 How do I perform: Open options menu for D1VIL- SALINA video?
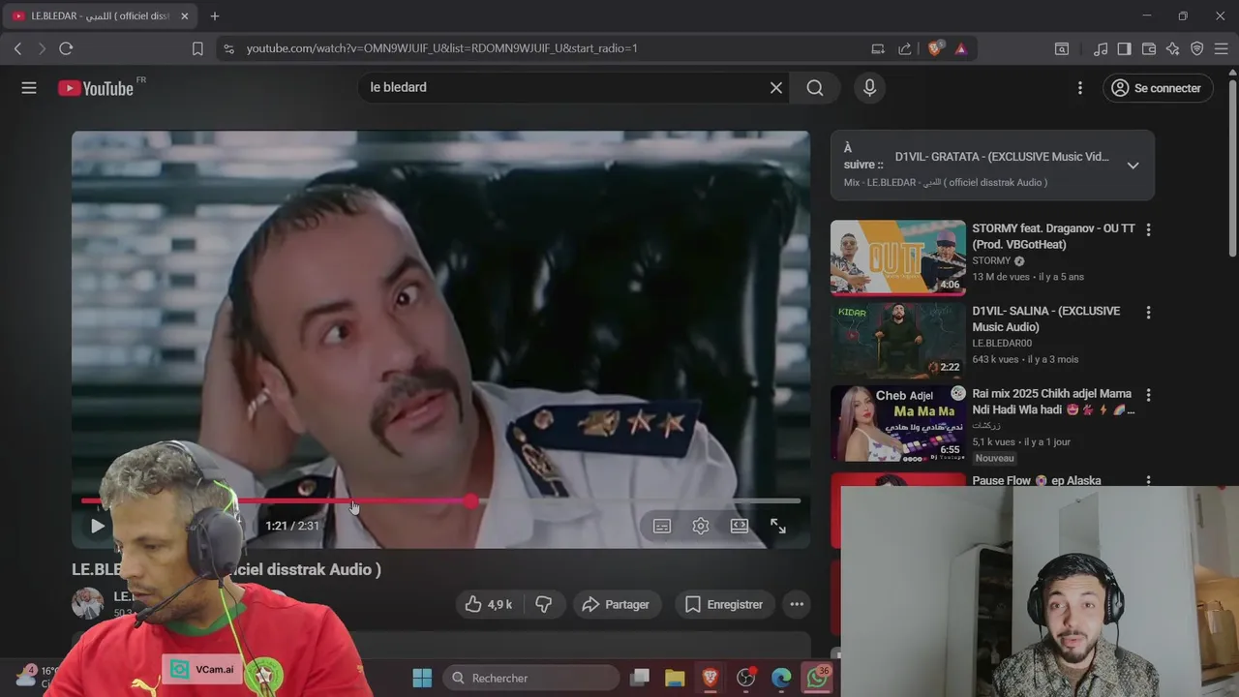pyautogui.click(x=1149, y=313)
